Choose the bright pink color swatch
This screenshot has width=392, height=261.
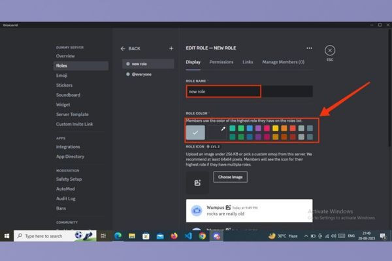[x=267, y=129]
